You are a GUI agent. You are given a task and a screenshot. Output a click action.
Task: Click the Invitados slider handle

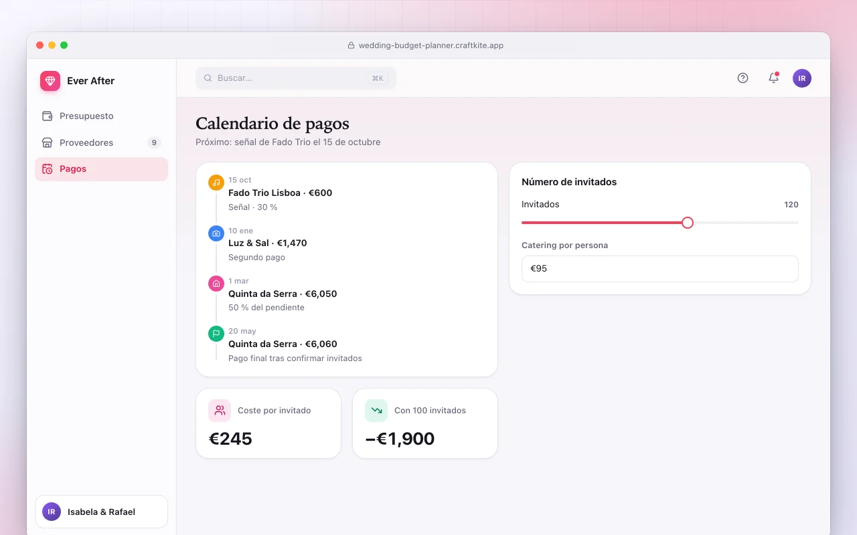click(688, 223)
